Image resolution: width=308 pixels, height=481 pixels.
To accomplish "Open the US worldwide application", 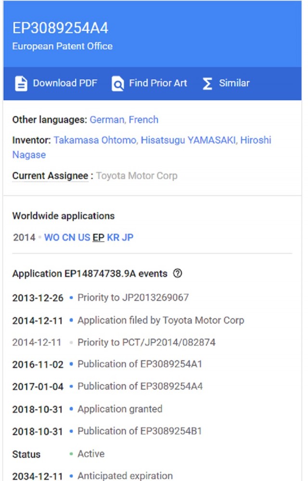I will (84, 238).
